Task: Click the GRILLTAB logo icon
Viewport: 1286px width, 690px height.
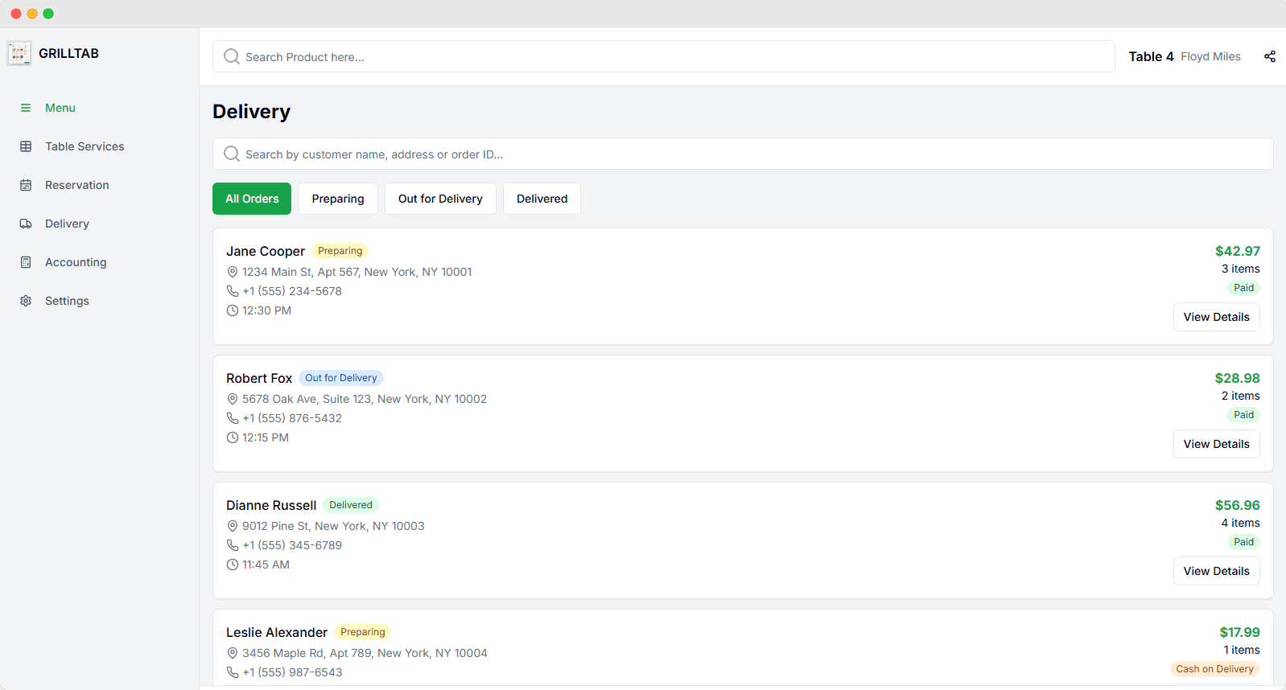Action: point(19,53)
